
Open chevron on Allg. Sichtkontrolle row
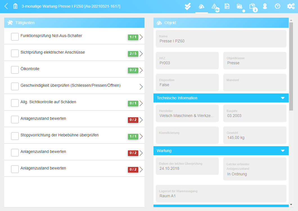[141, 103]
